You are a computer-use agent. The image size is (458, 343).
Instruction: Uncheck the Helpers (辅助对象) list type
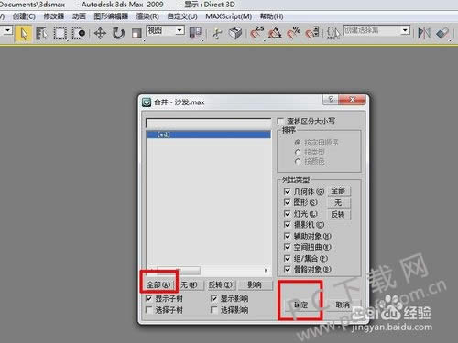pyautogui.click(x=287, y=236)
